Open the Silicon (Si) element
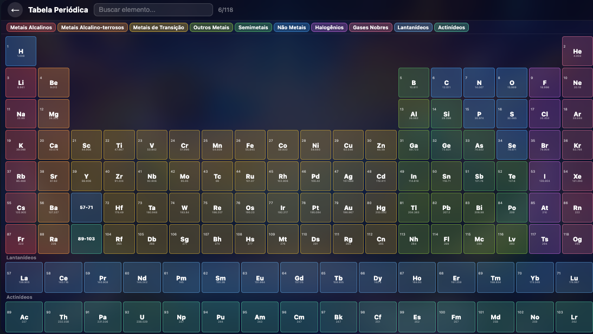Viewport: 593px width, 334px height. point(446,114)
